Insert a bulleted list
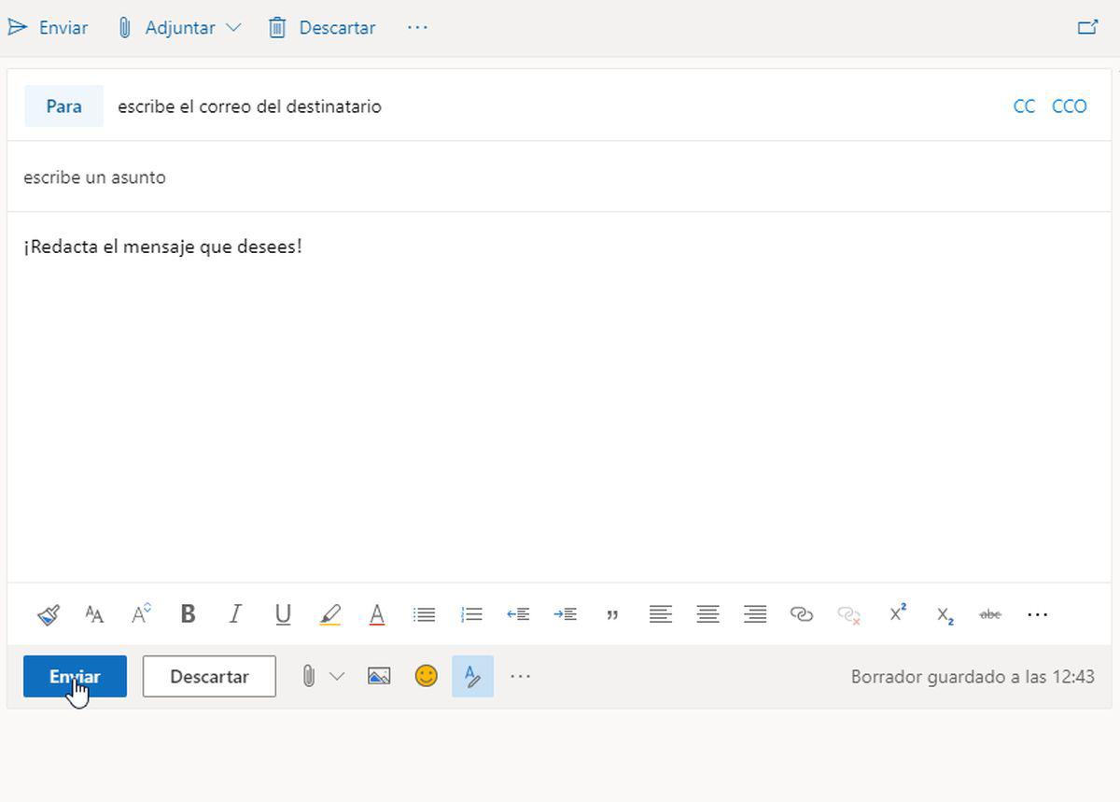1120x802 pixels. [x=424, y=614]
